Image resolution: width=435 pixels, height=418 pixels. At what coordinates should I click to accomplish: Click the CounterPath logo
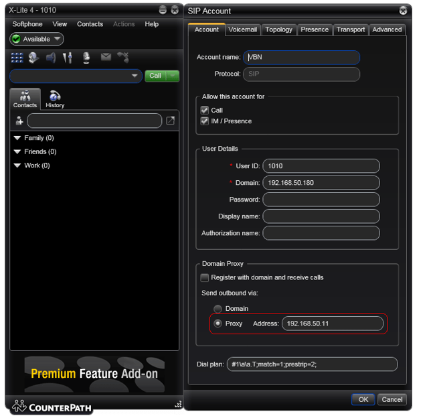click(x=52, y=407)
